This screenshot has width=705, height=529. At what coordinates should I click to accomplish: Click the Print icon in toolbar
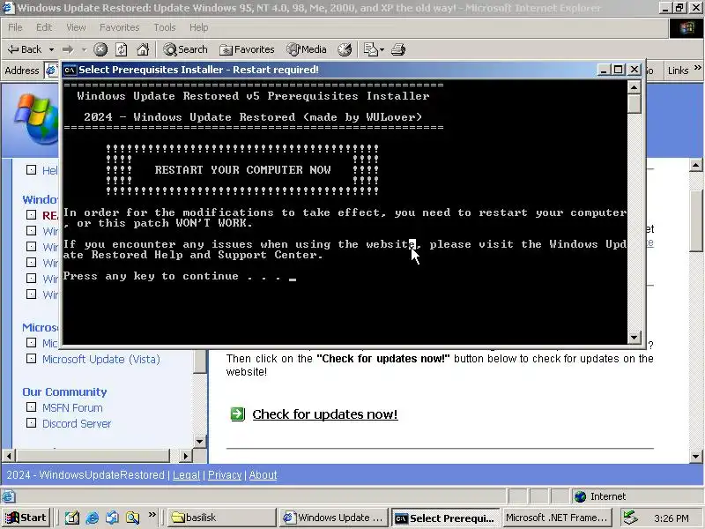[x=398, y=49]
